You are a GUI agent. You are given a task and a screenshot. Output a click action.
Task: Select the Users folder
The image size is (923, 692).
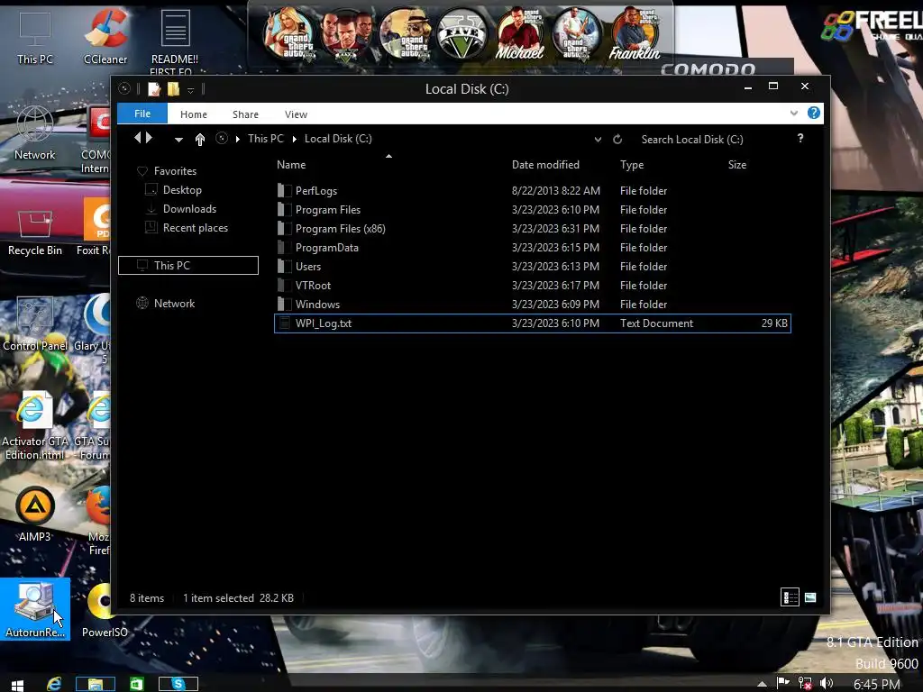pyautogui.click(x=532, y=266)
